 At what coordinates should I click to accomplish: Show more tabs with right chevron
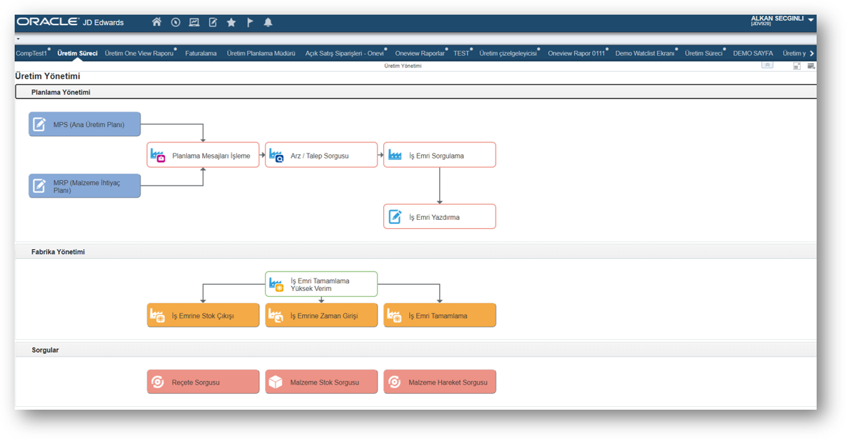(811, 53)
